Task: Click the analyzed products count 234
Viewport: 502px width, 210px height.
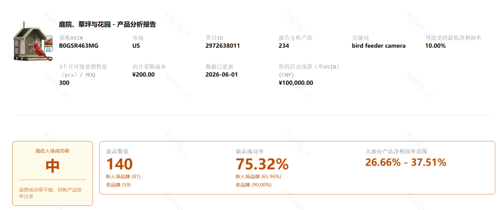Action: point(284,45)
